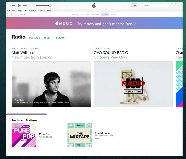This screenshot has width=186, height=159.
Task: Go forward with the right arrow button
Action: pos(14,14)
